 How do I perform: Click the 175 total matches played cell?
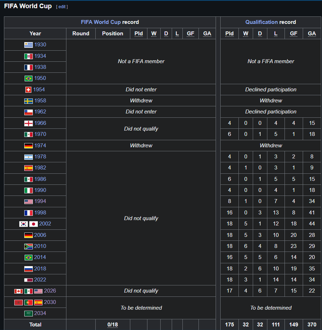pyautogui.click(x=230, y=325)
